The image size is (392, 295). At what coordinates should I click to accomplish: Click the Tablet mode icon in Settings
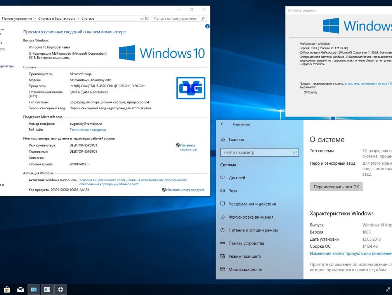click(x=222, y=256)
